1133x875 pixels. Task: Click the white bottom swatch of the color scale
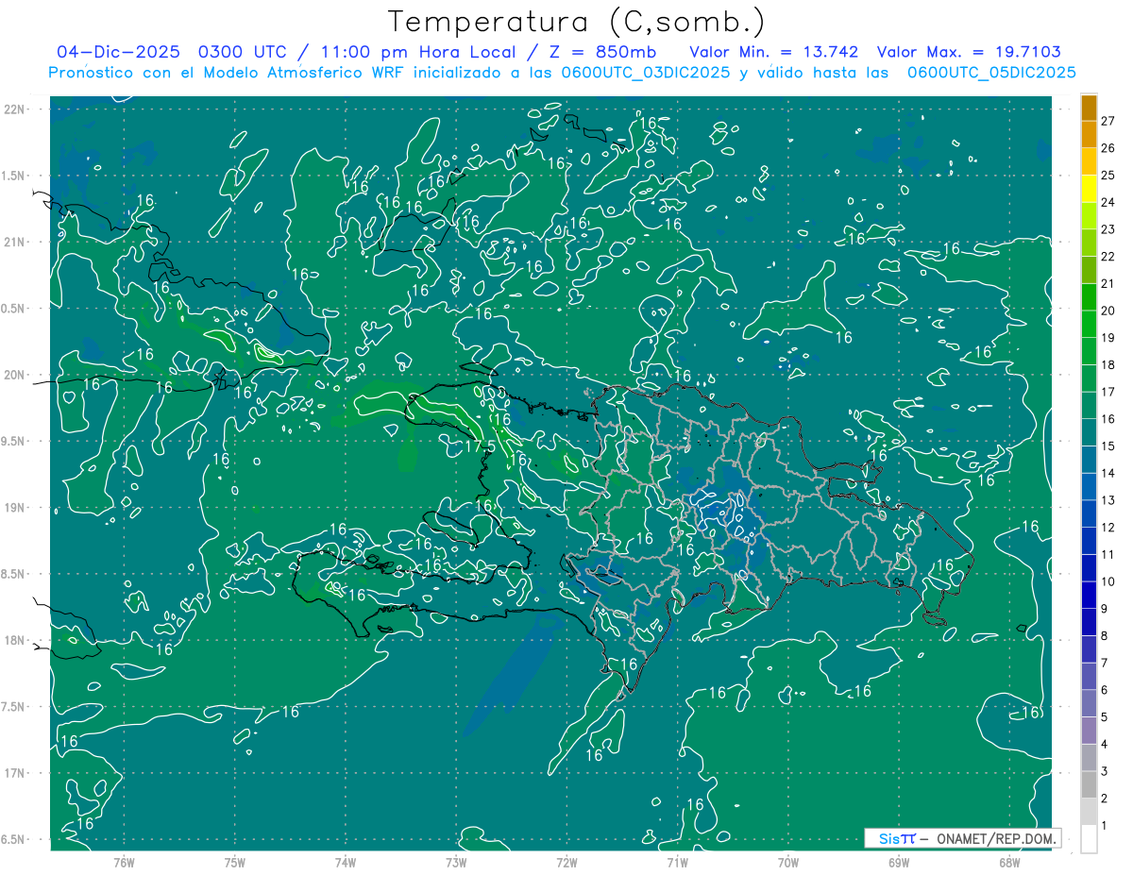1089,839
